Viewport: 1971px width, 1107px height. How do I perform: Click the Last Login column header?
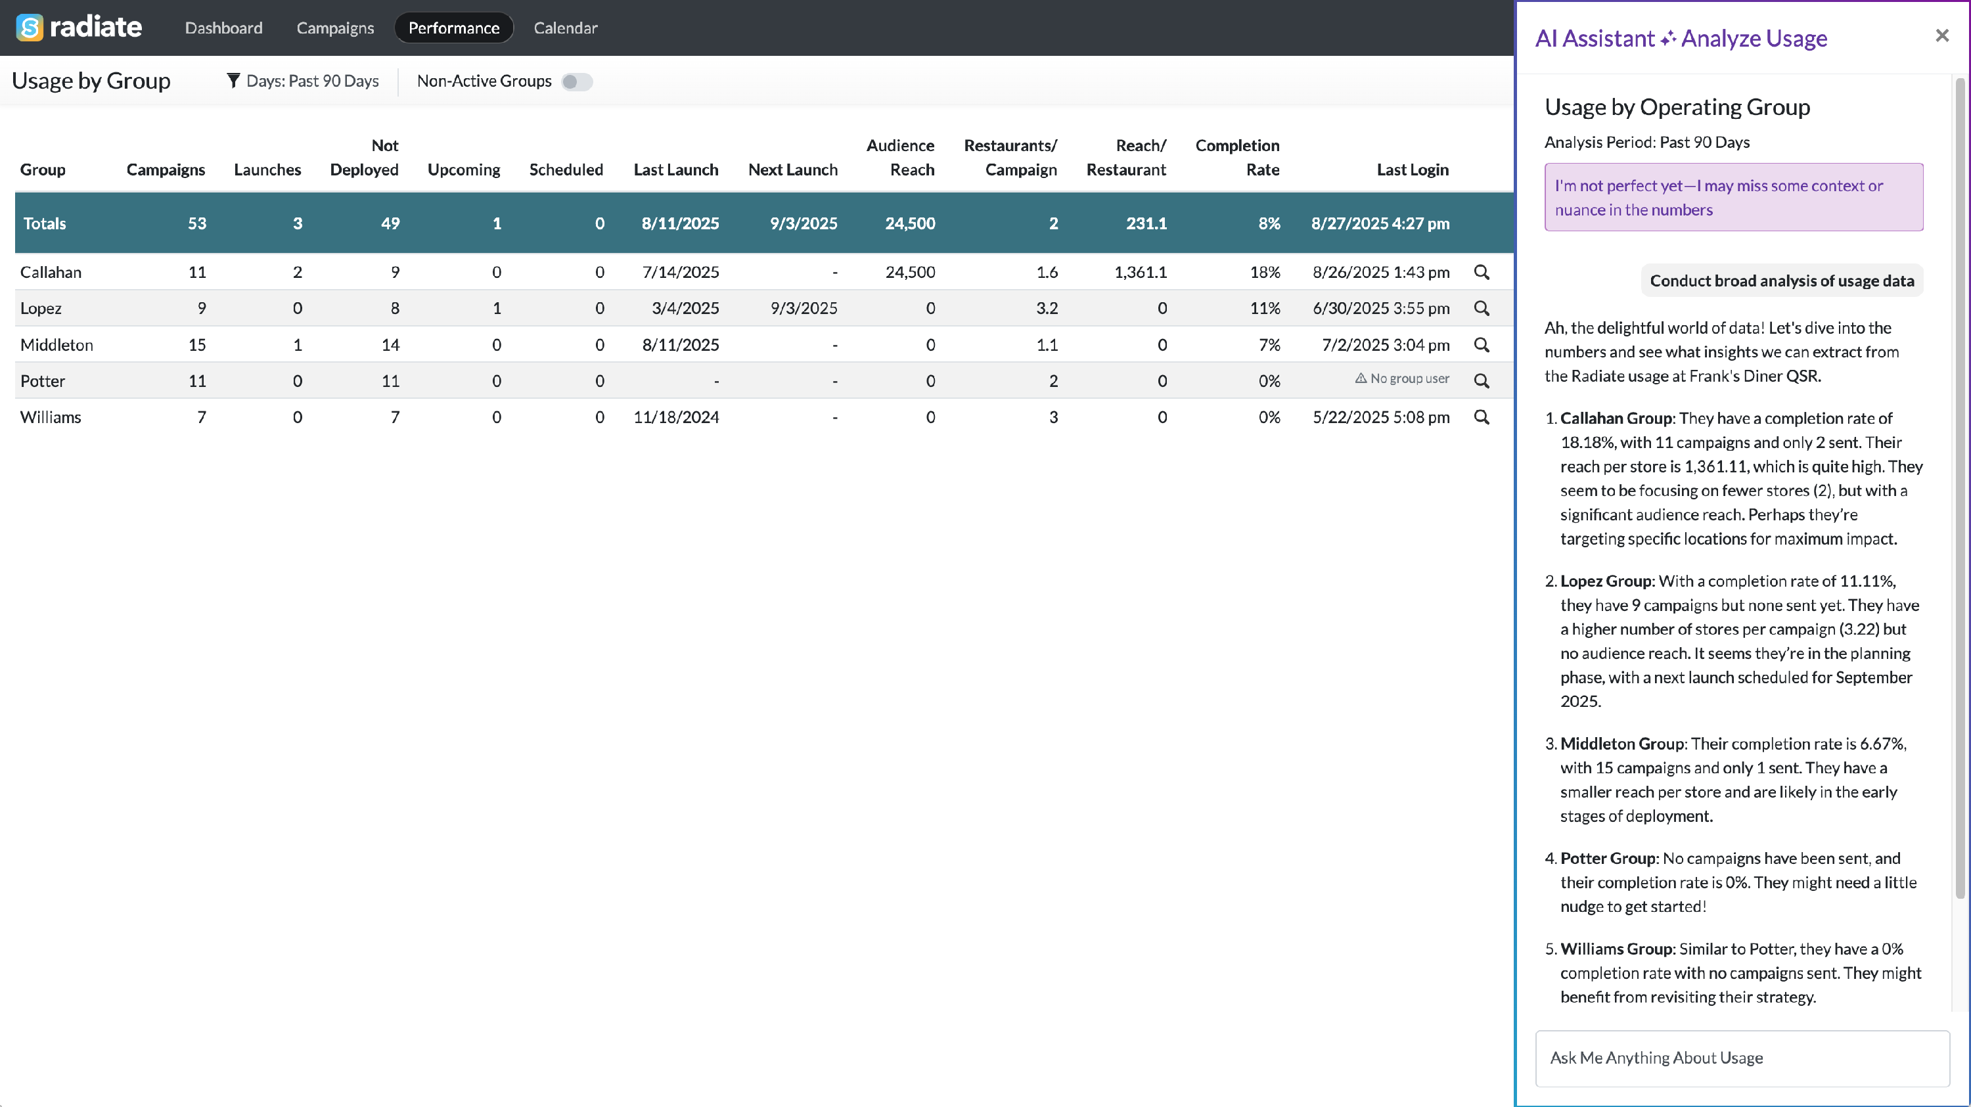tap(1412, 170)
